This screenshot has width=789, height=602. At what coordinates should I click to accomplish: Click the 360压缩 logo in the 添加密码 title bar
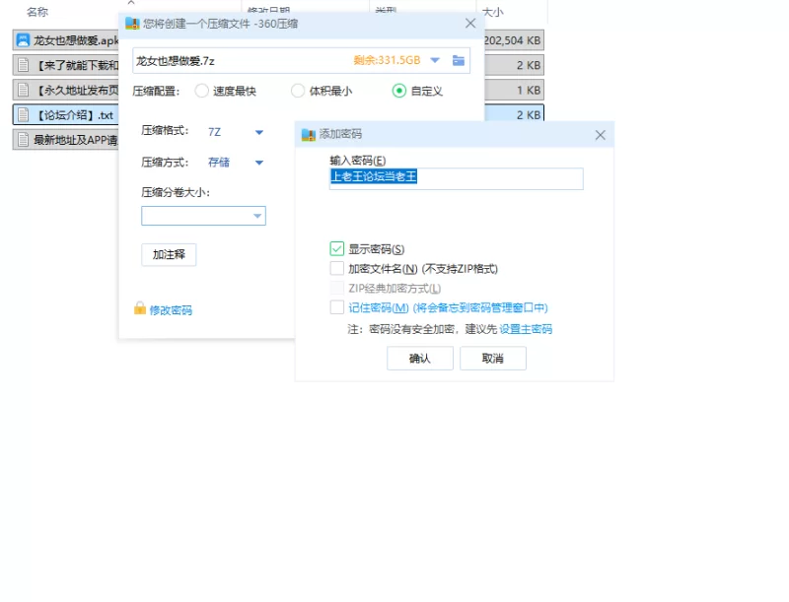[x=309, y=134]
